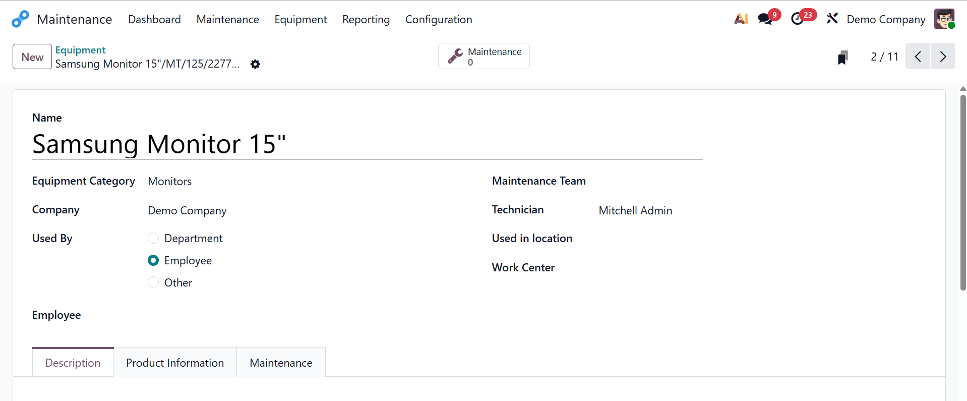Click the Work Center label
Image resolution: width=967 pixels, height=401 pixels.
[523, 268]
